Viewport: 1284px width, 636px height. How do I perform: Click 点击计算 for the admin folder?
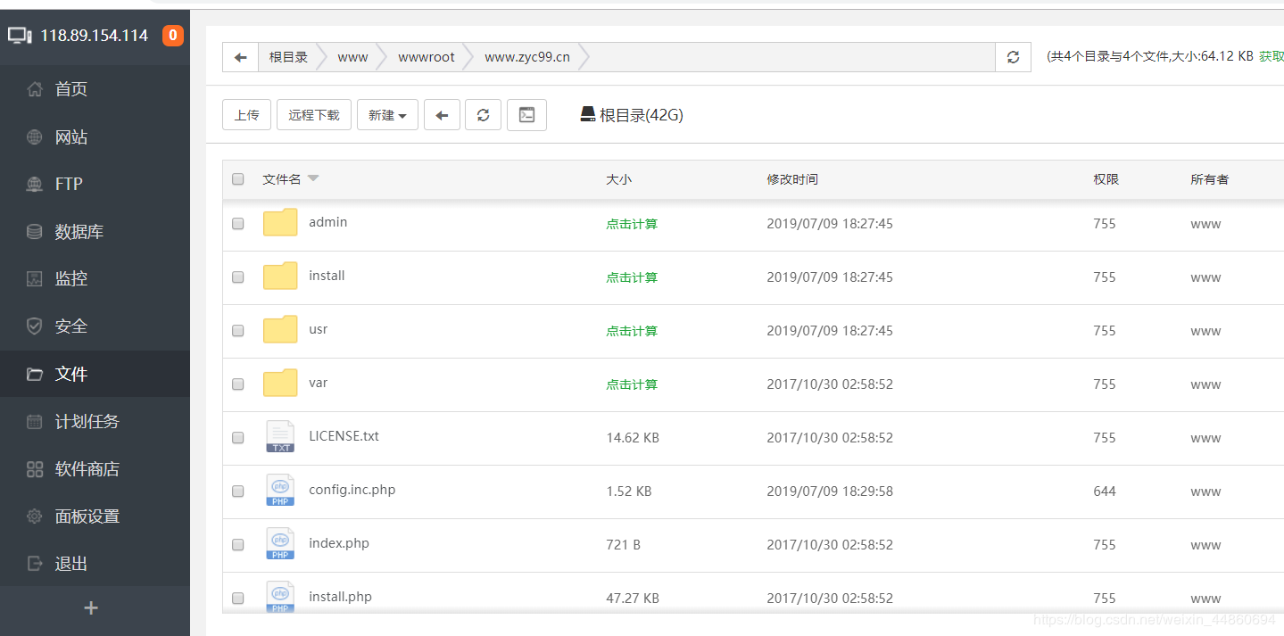(632, 224)
